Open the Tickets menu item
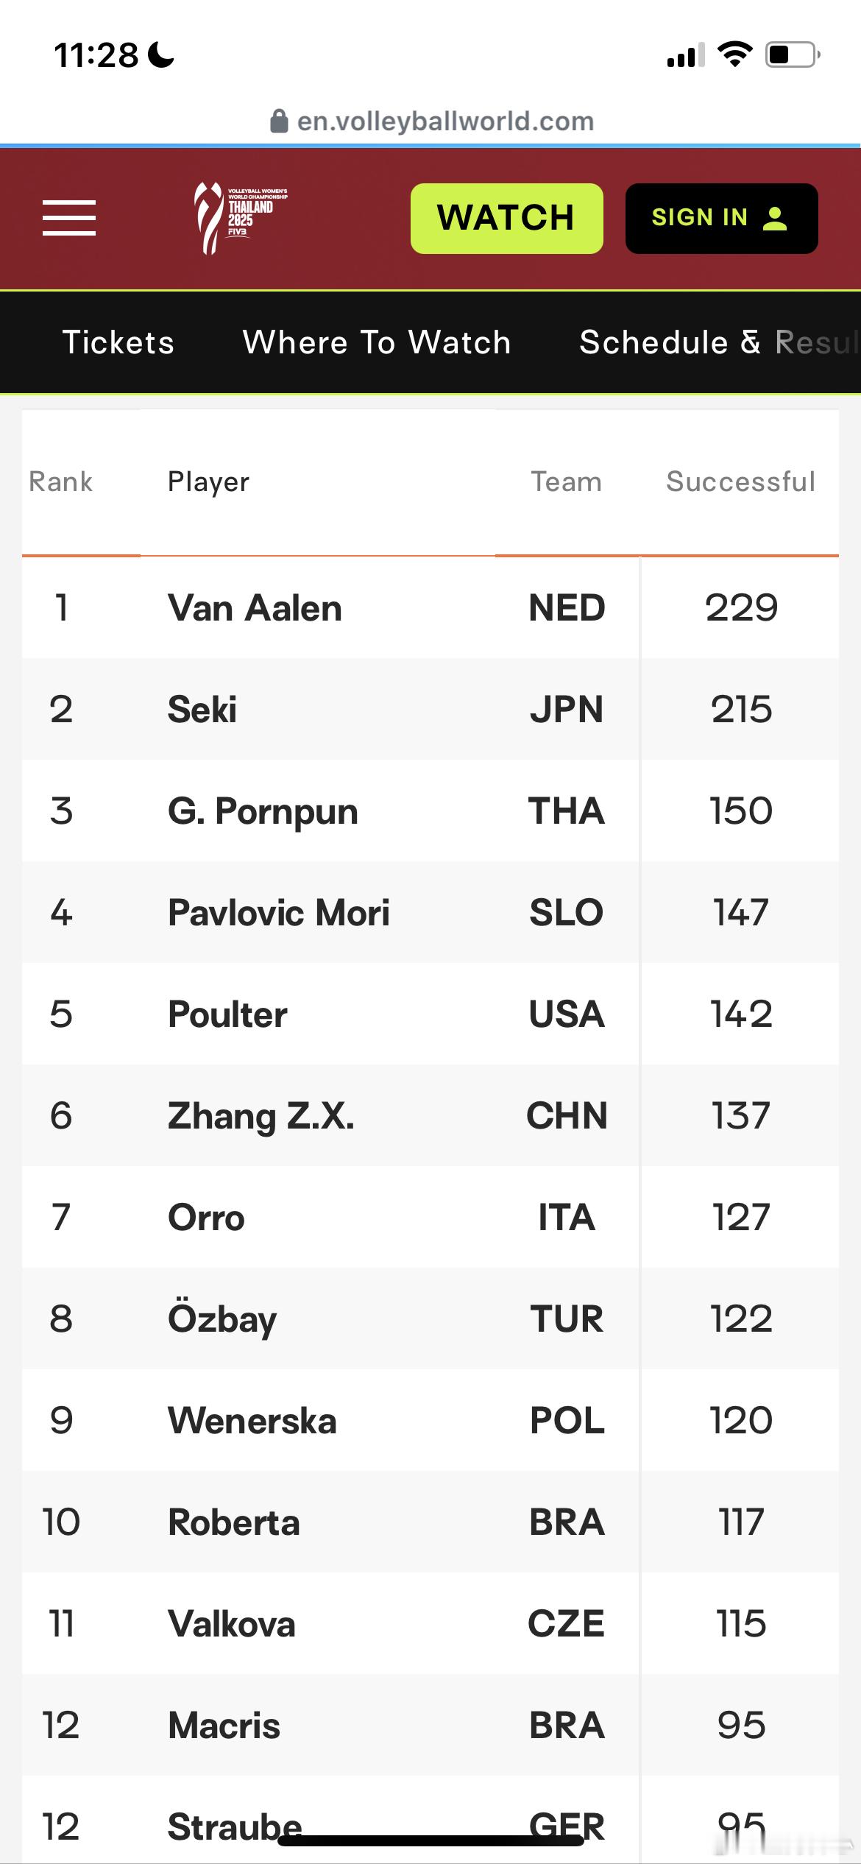The image size is (861, 1864). tap(118, 342)
